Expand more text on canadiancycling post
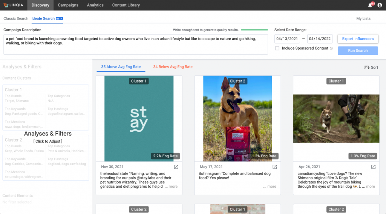386x214 pixels. 371,187
